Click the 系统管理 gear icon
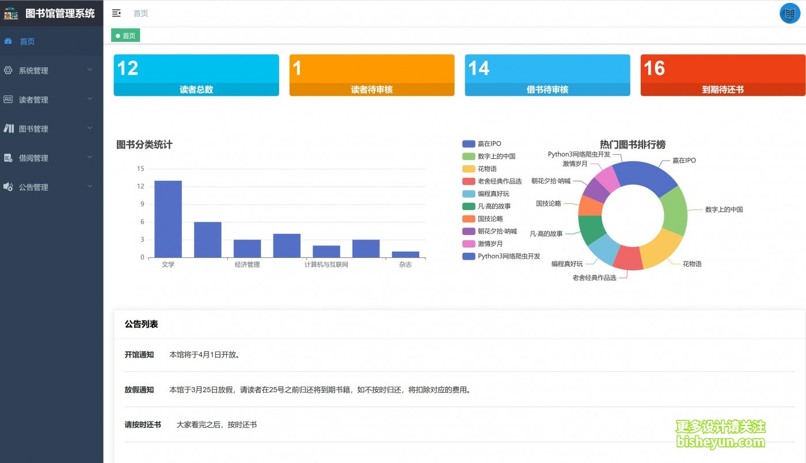This screenshot has height=463, width=806. [x=7, y=70]
